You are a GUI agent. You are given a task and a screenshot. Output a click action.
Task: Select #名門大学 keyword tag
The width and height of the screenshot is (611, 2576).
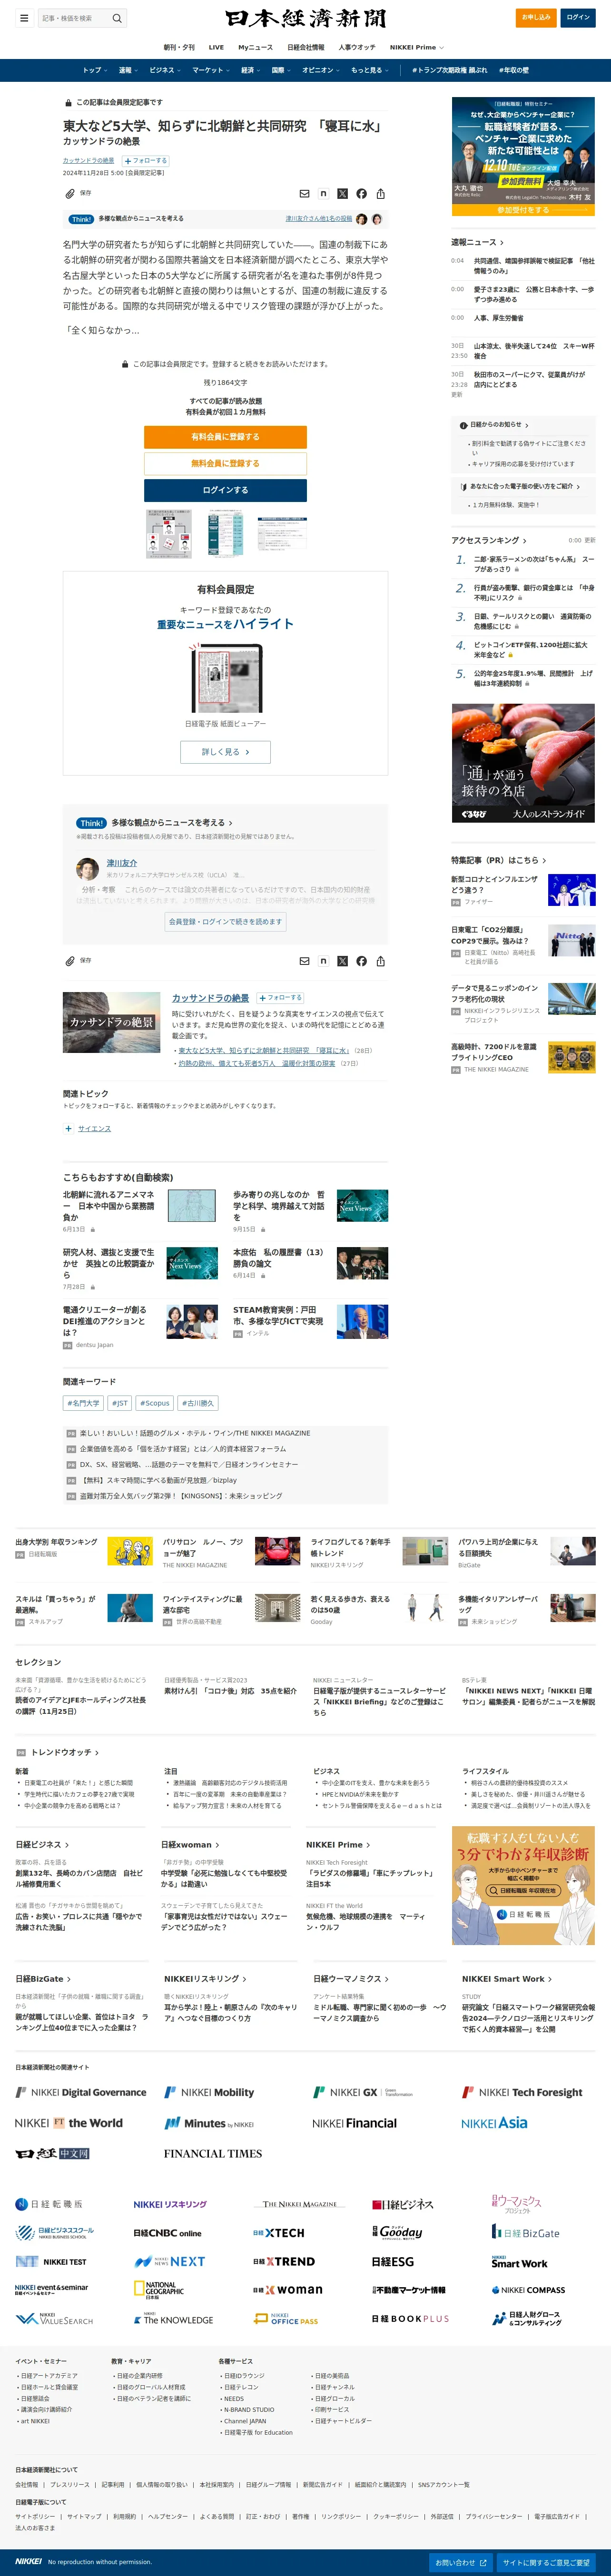(x=83, y=1403)
